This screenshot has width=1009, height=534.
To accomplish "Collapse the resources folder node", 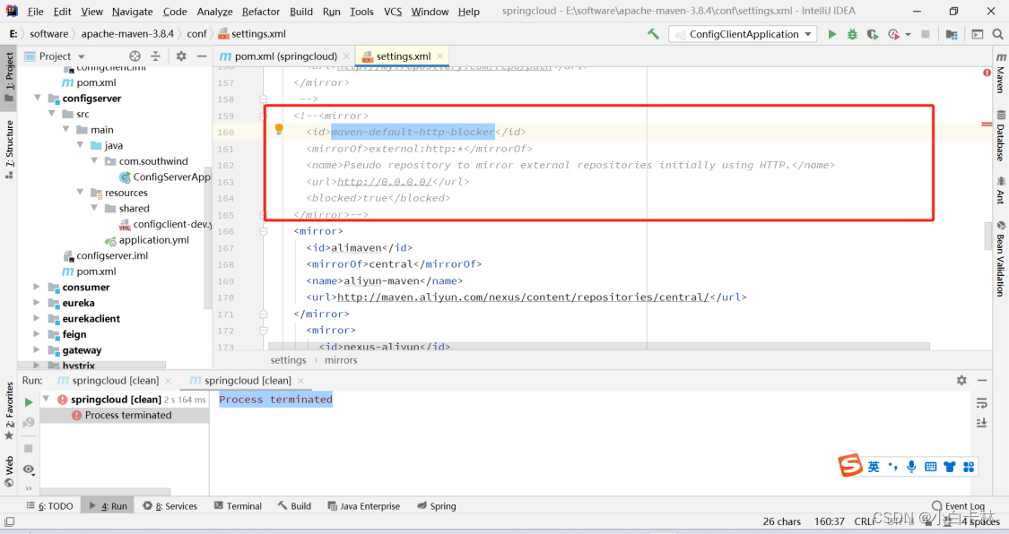I will coord(80,192).
